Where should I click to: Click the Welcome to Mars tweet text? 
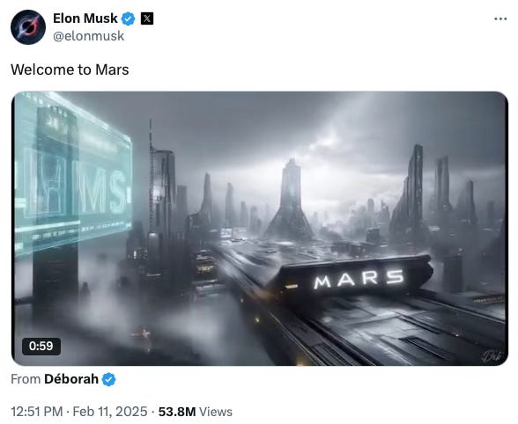pyautogui.click(x=70, y=69)
